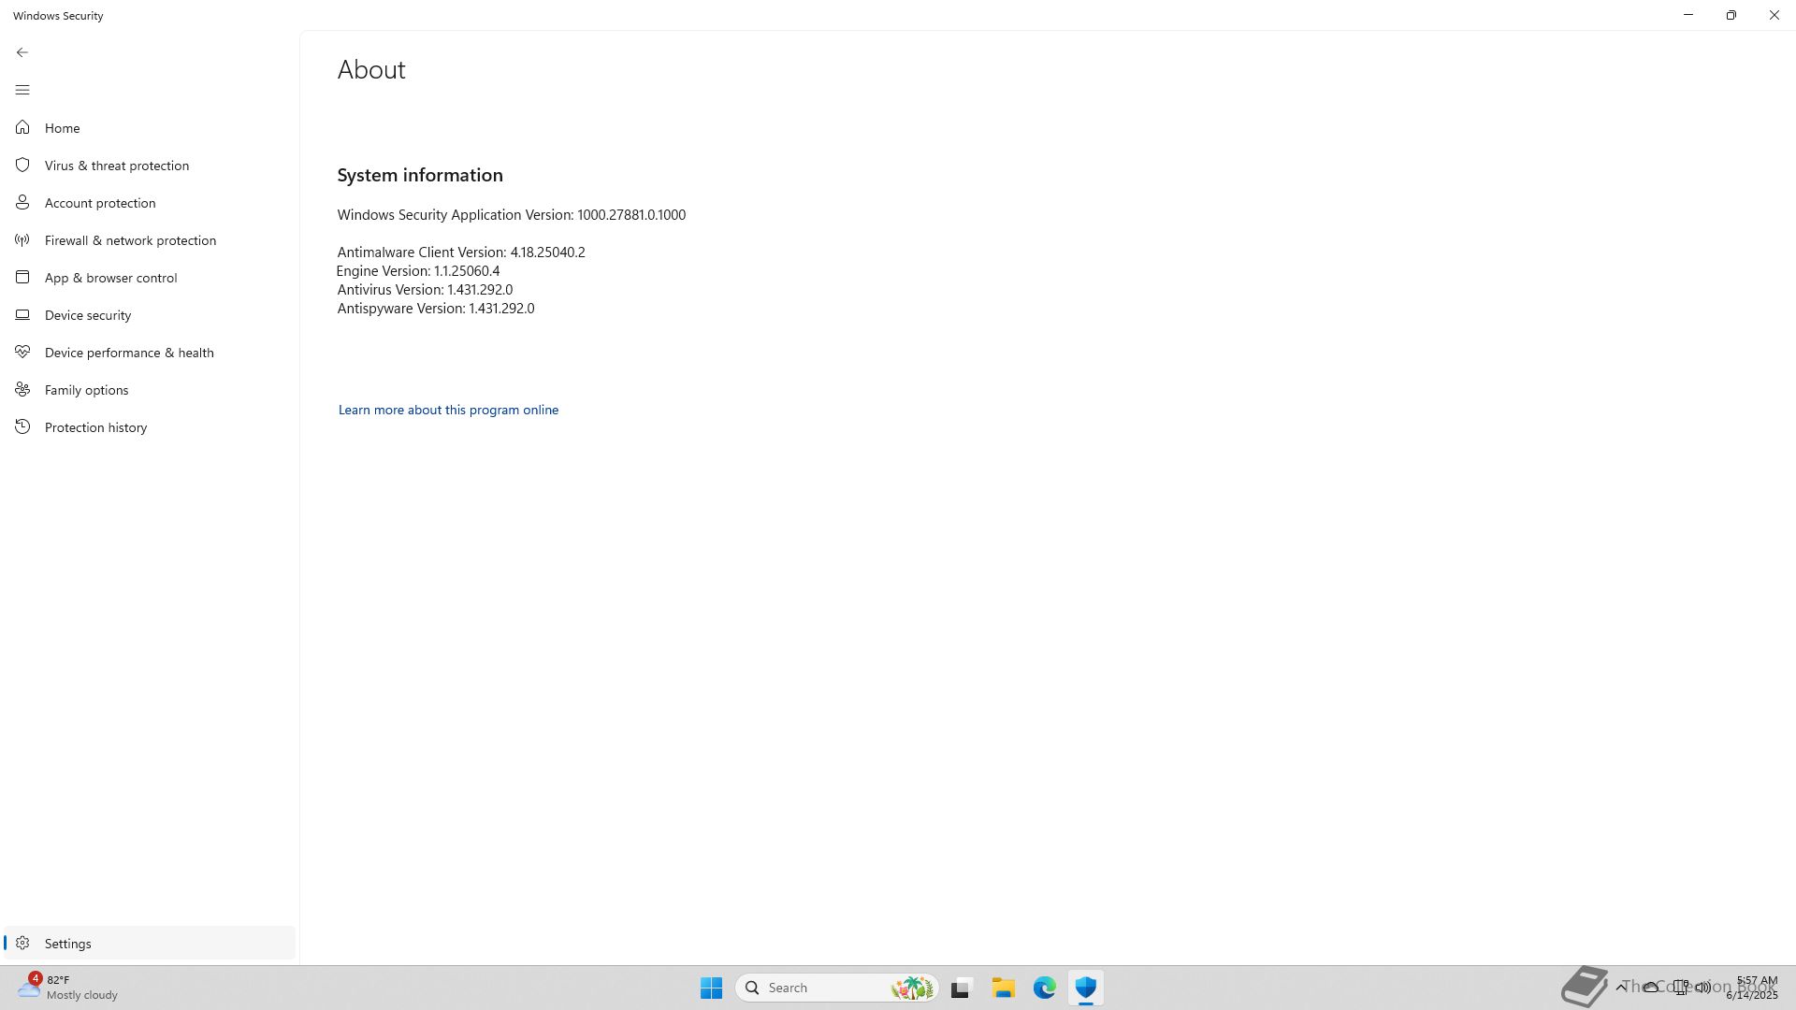Screen dimensions: 1796x1010
Task: Click the Settings gear icon
Action: [x=22, y=943]
